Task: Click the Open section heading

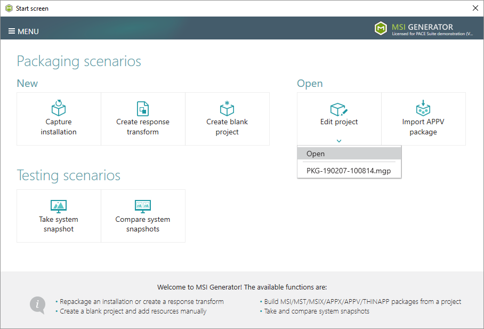Action: (310, 84)
